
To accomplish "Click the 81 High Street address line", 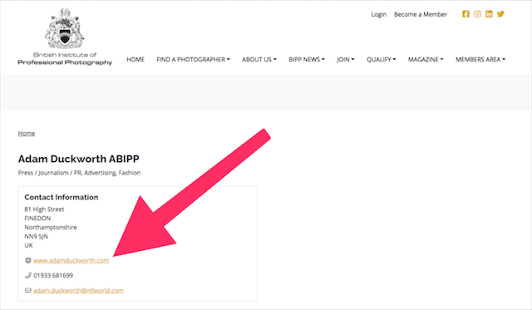I will [44, 209].
